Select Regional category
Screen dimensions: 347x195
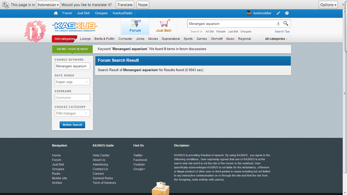pyautogui.click(x=245, y=39)
